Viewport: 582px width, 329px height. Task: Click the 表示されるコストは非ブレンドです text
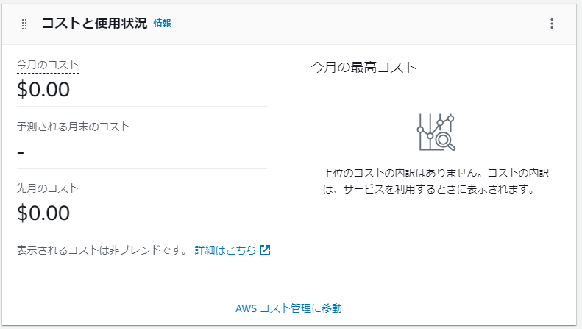point(102,250)
